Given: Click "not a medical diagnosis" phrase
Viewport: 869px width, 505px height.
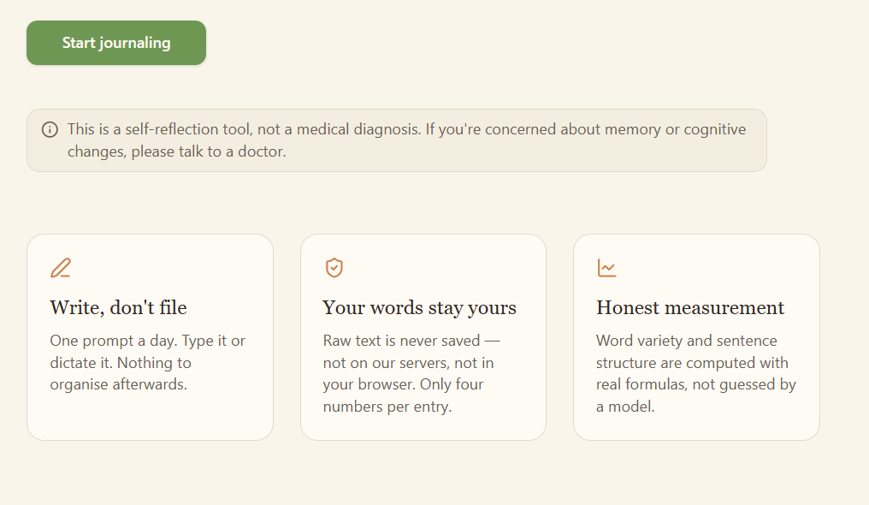Looking at the screenshot, I should coord(340,129).
